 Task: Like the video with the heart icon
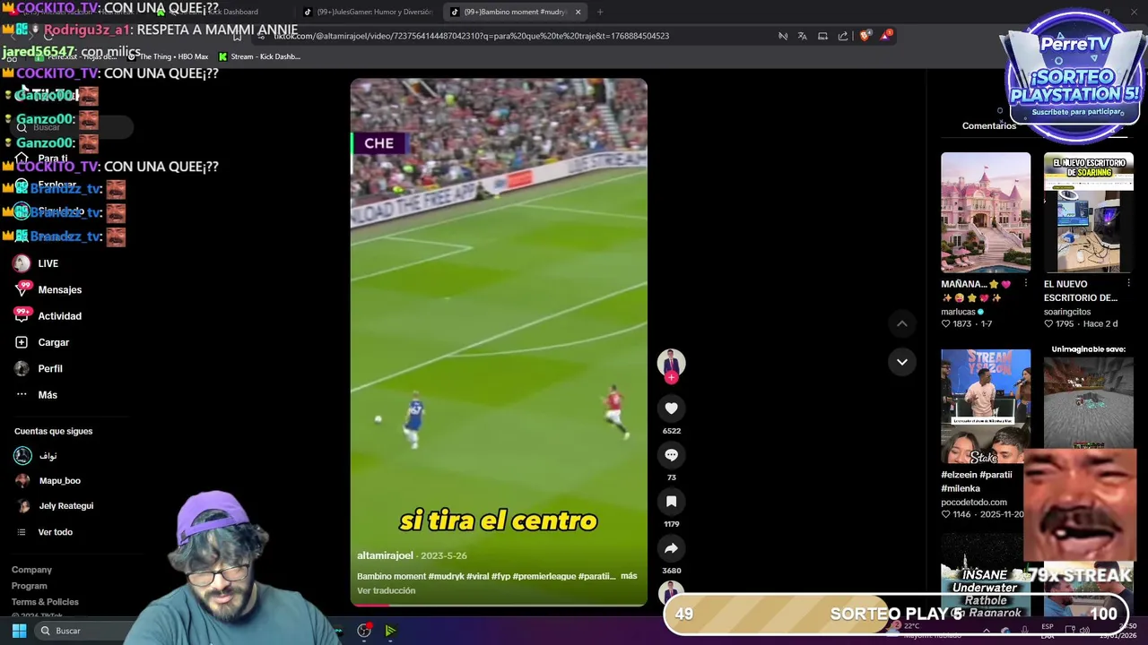(671, 408)
